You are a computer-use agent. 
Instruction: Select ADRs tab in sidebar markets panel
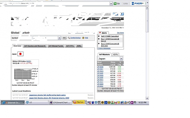coord(116,55)
